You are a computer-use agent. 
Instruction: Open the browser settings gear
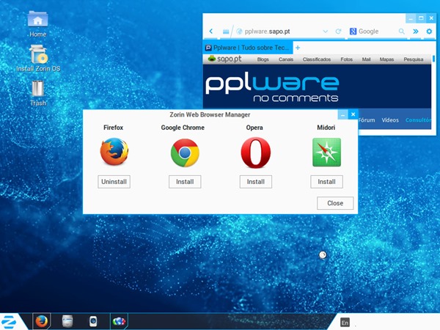[x=429, y=31]
